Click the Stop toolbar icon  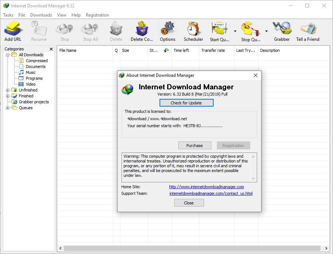tap(64, 29)
